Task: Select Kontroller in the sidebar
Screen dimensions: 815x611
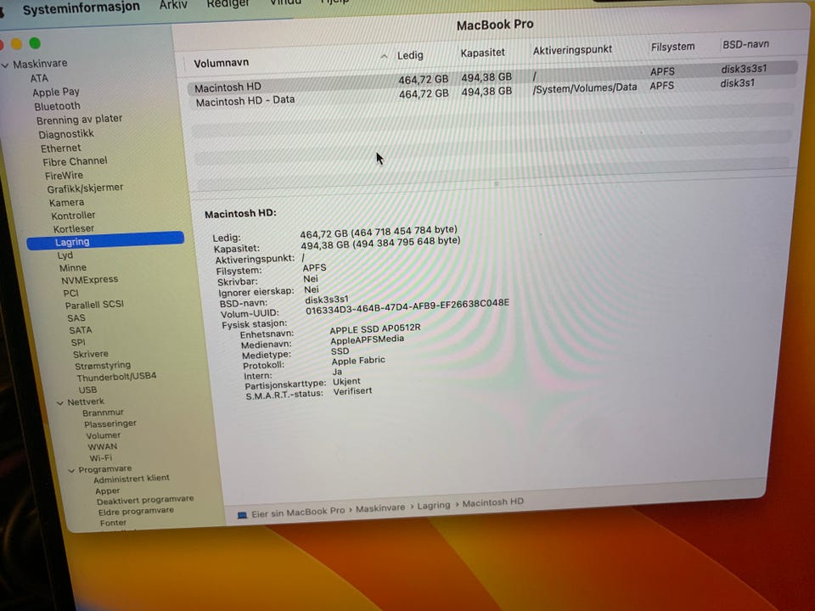Action: click(73, 215)
